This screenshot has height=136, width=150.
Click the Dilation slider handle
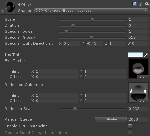[x=73, y=26]
